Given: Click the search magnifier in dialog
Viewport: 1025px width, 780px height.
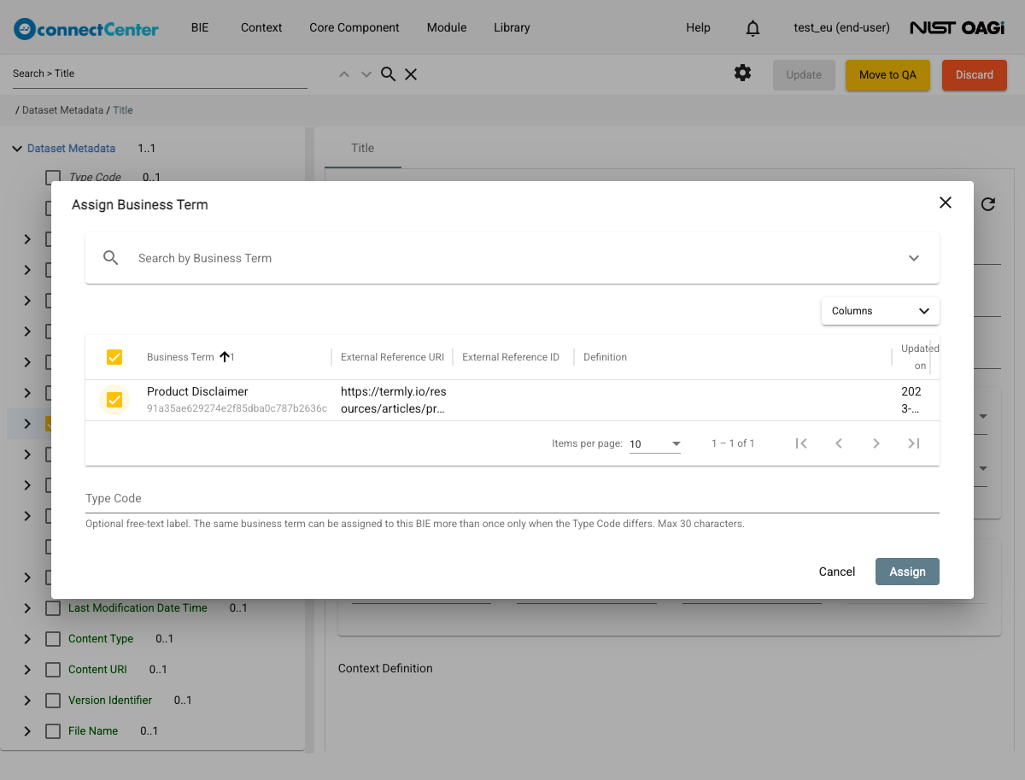Looking at the screenshot, I should coord(110,258).
